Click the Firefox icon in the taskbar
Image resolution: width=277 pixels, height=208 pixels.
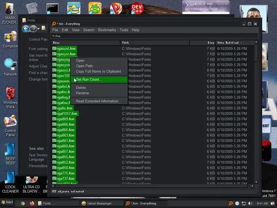pos(32,203)
